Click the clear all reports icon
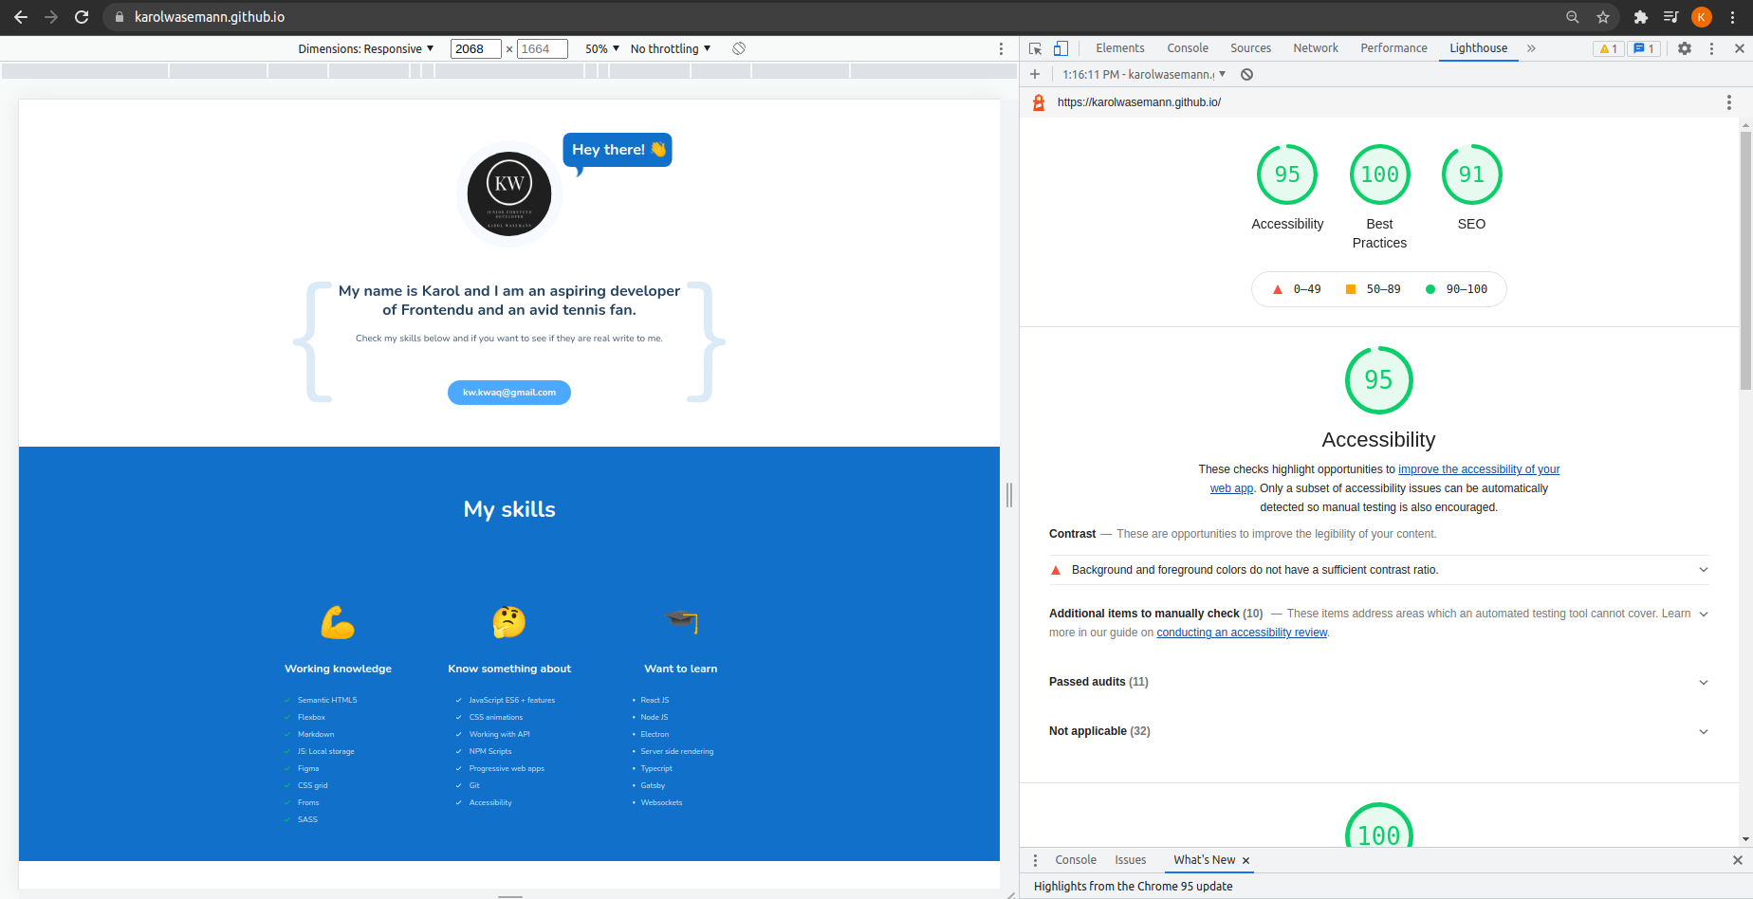The width and height of the screenshot is (1753, 899). click(1246, 74)
